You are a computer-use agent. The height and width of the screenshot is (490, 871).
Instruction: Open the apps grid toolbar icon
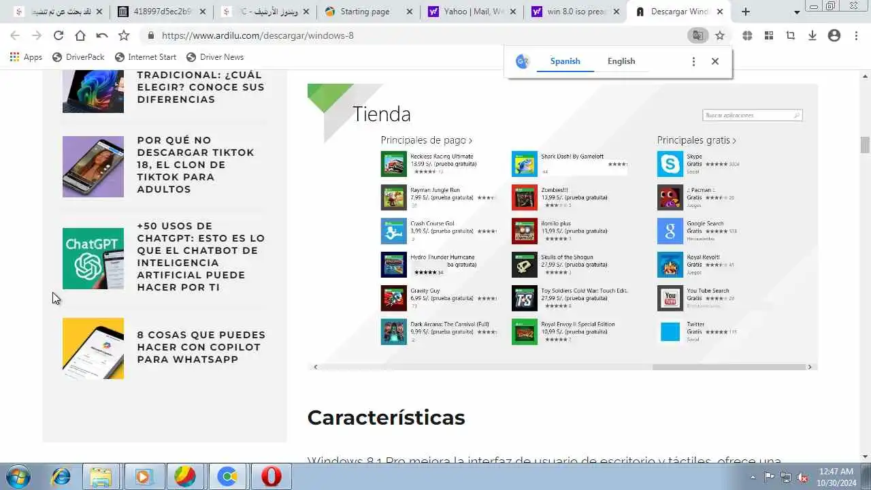pos(769,35)
